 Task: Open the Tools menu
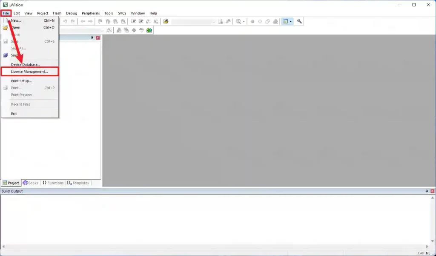pyautogui.click(x=109, y=13)
